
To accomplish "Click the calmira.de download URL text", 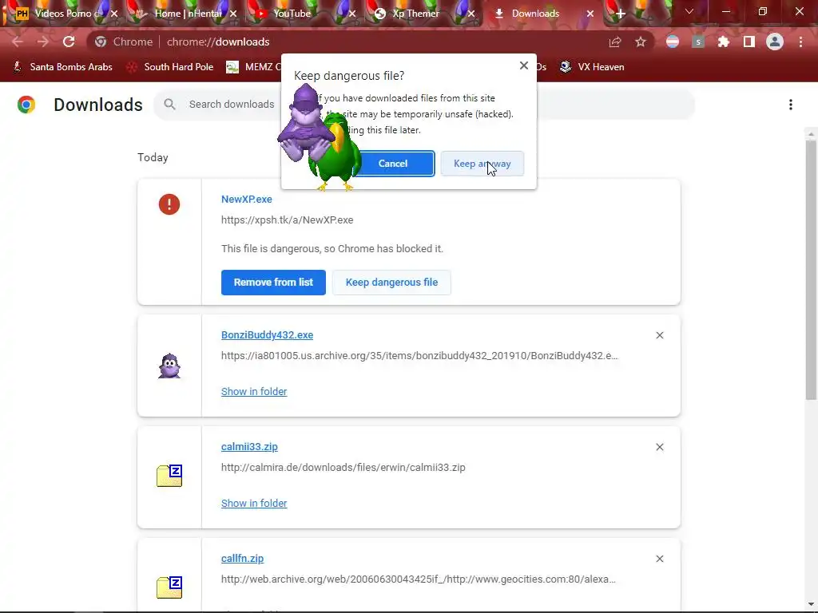I will coord(343,468).
